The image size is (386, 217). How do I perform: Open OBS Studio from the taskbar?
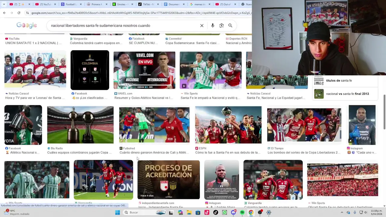tap(260, 212)
